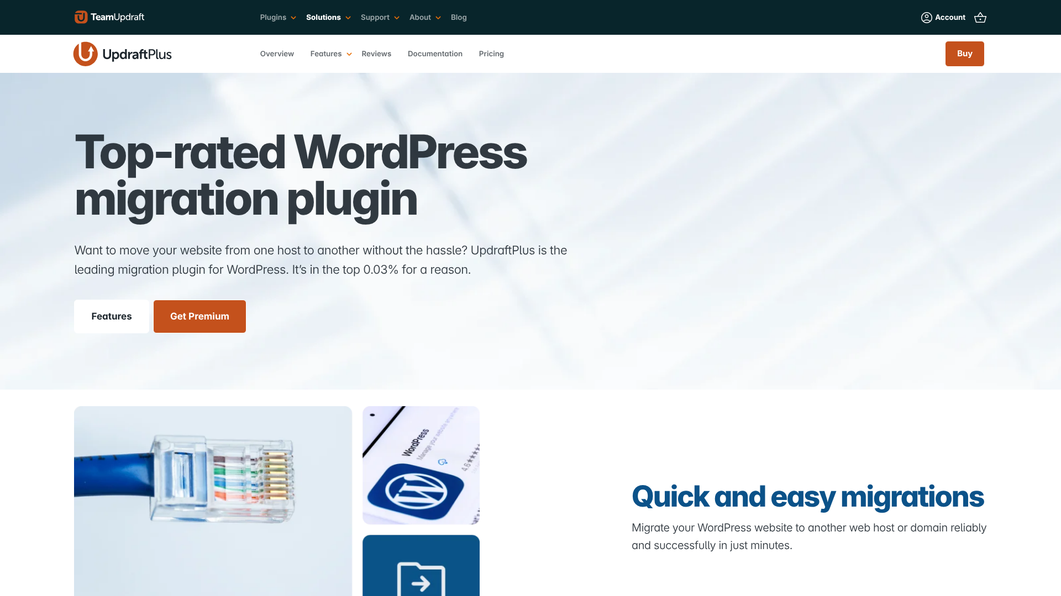Open the About menu
1061x596 pixels.
point(420,17)
